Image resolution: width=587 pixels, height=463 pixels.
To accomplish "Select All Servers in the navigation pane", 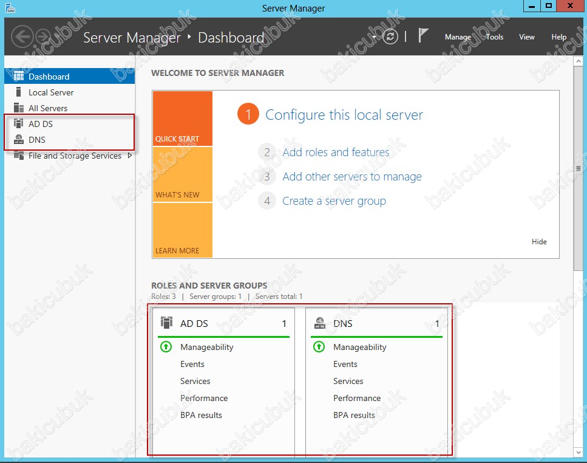I will point(70,108).
